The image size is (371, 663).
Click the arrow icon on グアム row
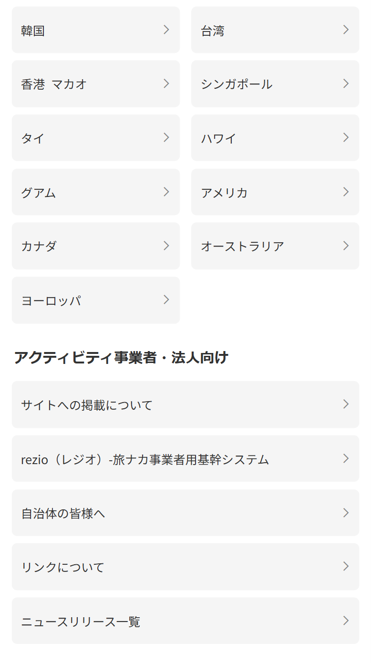point(166,192)
